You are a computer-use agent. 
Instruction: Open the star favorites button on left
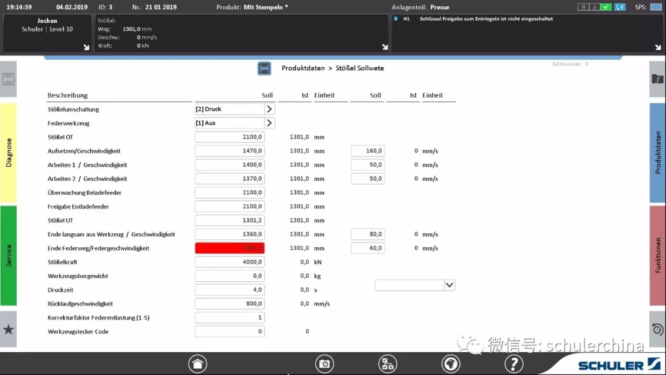point(9,329)
